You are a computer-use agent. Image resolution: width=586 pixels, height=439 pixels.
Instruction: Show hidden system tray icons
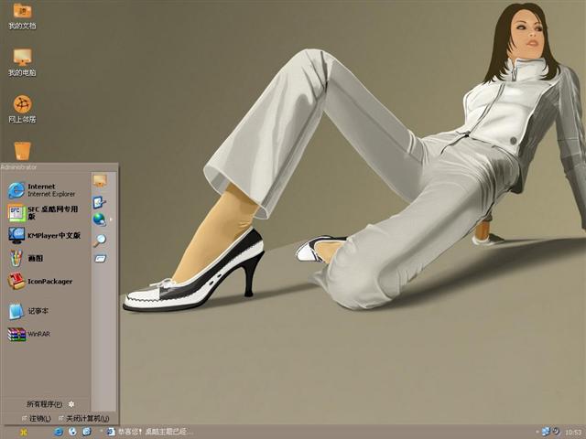click(536, 432)
